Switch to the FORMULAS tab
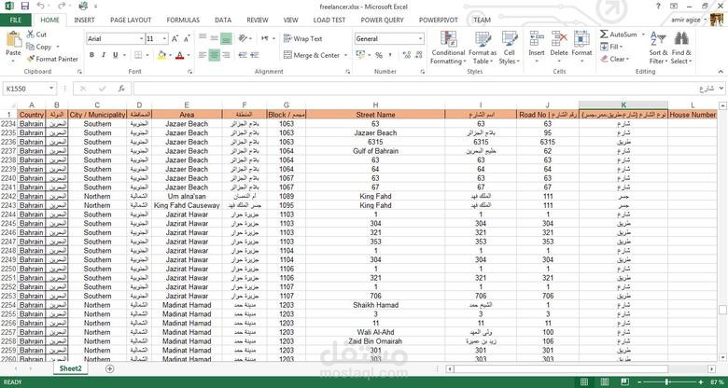Screen dimensions: 728x388 pyautogui.click(x=183, y=20)
